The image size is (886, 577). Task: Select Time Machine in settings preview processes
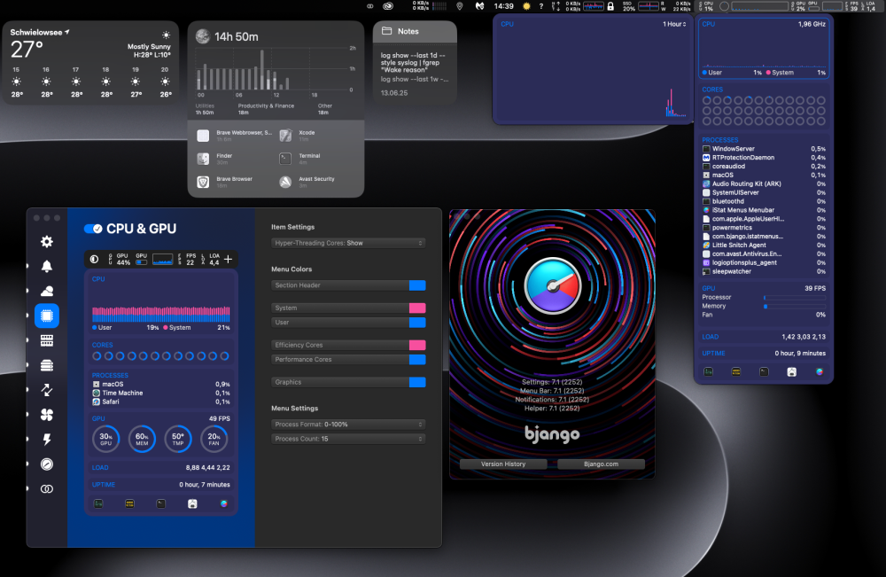pyautogui.click(x=161, y=393)
